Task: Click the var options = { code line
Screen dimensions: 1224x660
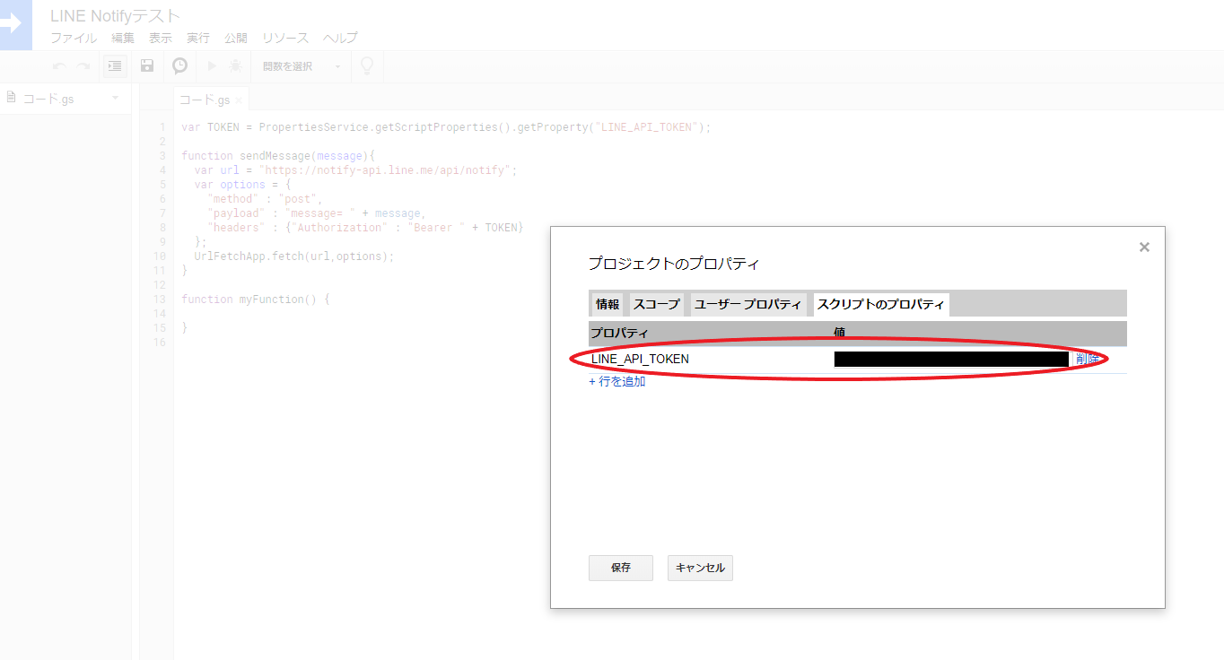Action: pos(242,185)
